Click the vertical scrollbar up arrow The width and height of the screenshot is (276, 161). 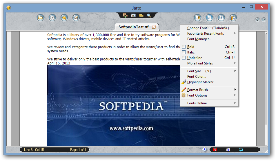pos(266,33)
